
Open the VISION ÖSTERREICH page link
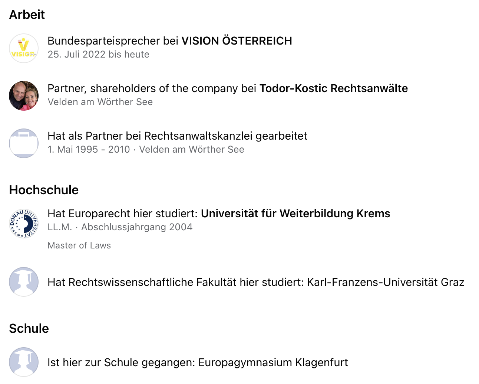(237, 41)
